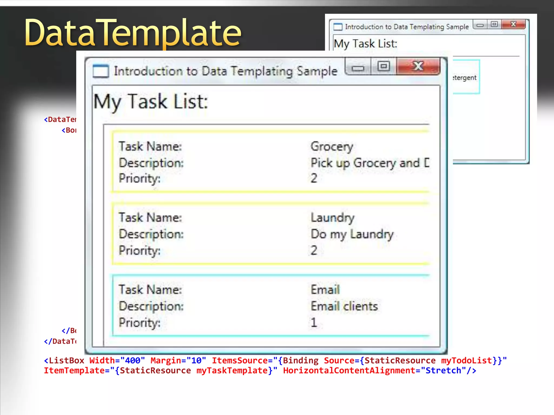The image size is (554, 415).
Task: Click the 'My Task List:' label in back window
Action: point(365,44)
